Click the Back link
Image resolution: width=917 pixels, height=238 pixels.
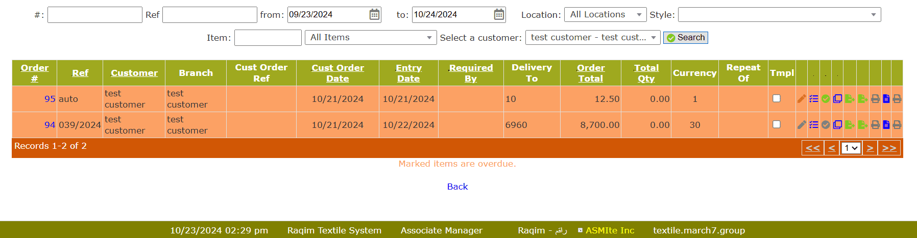click(x=457, y=187)
